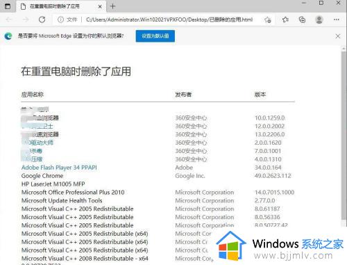Image resolution: width=347 pixels, height=265 pixels.
Task: Click the browser Forward arrow
Action: pyautogui.click(x=25, y=19)
